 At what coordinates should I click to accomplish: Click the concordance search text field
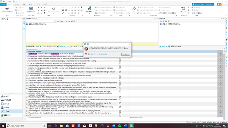(x=40, y=21)
